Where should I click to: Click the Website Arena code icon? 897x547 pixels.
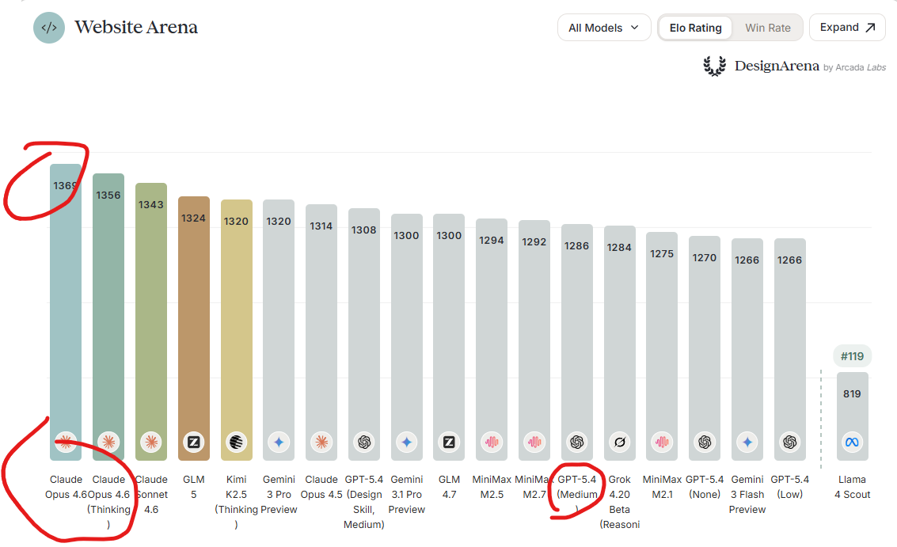(x=49, y=28)
